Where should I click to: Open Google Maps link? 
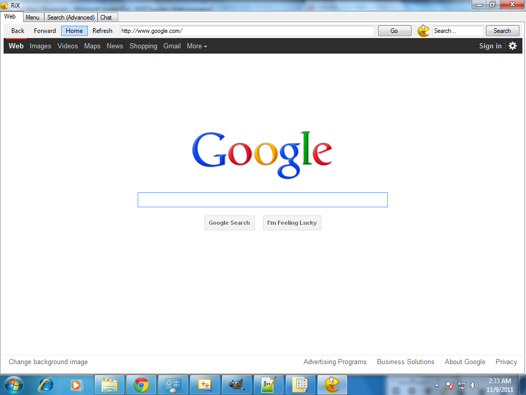(x=92, y=46)
